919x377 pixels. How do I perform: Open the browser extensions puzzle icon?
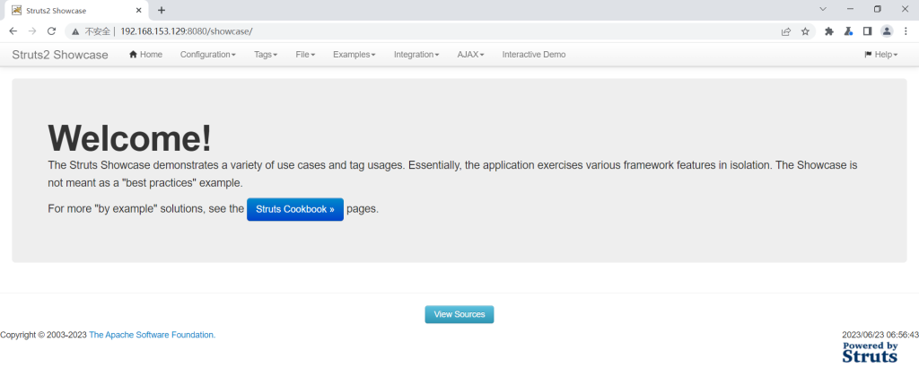coord(828,31)
